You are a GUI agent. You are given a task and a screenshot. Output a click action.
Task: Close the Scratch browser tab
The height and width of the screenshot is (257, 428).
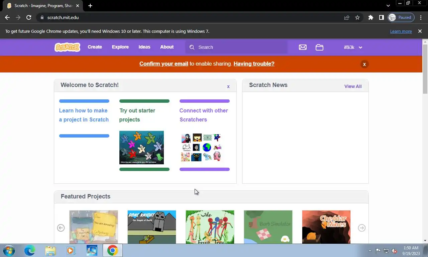(x=78, y=6)
